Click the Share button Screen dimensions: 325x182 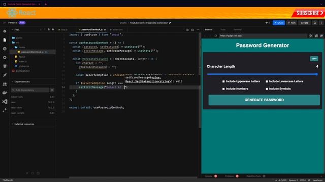[x=279, y=23]
